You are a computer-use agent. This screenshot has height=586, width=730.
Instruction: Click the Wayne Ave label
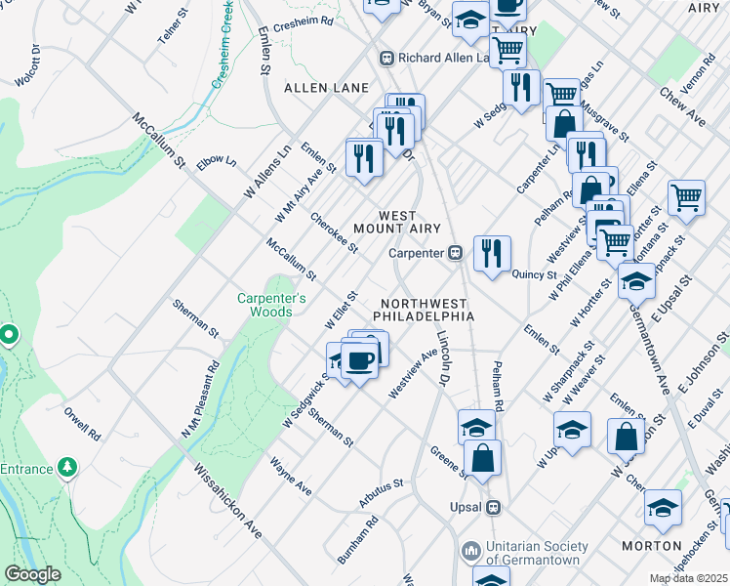pos(291,476)
